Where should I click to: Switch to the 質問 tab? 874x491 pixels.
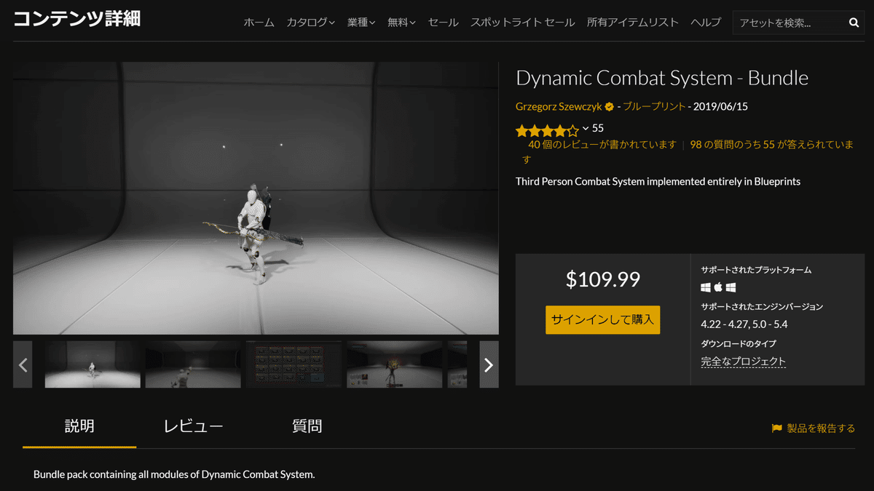[305, 426]
